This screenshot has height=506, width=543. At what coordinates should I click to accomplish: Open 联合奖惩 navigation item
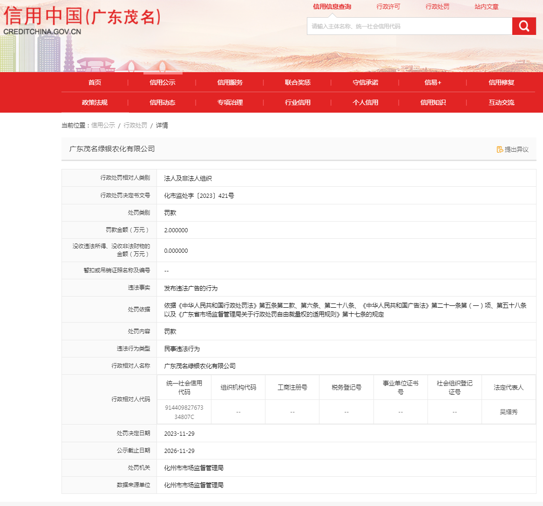click(298, 82)
